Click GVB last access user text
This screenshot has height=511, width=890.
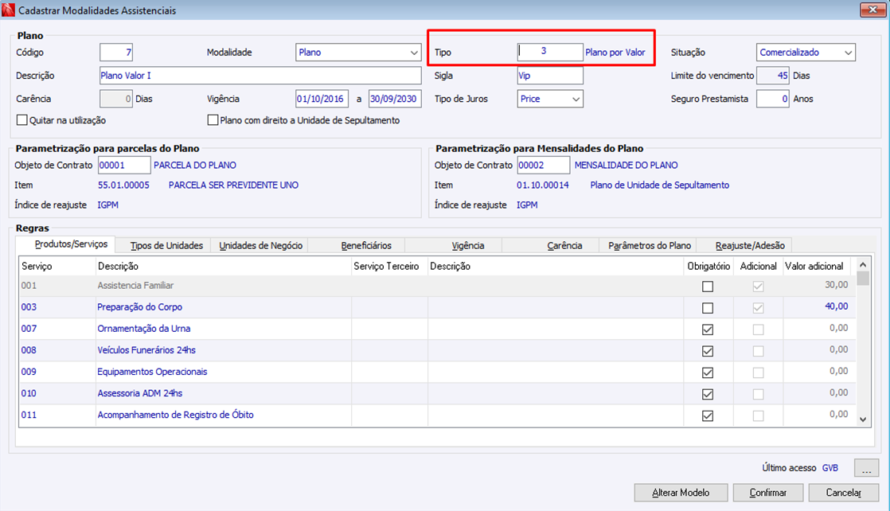pyautogui.click(x=829, y=468)
